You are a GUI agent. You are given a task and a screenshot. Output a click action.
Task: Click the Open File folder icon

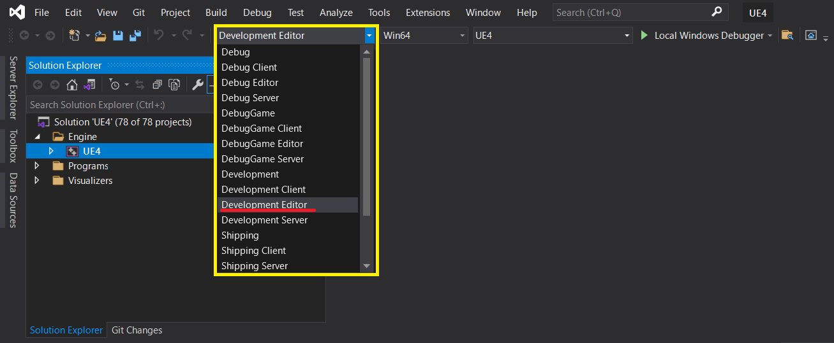point(100,36)
